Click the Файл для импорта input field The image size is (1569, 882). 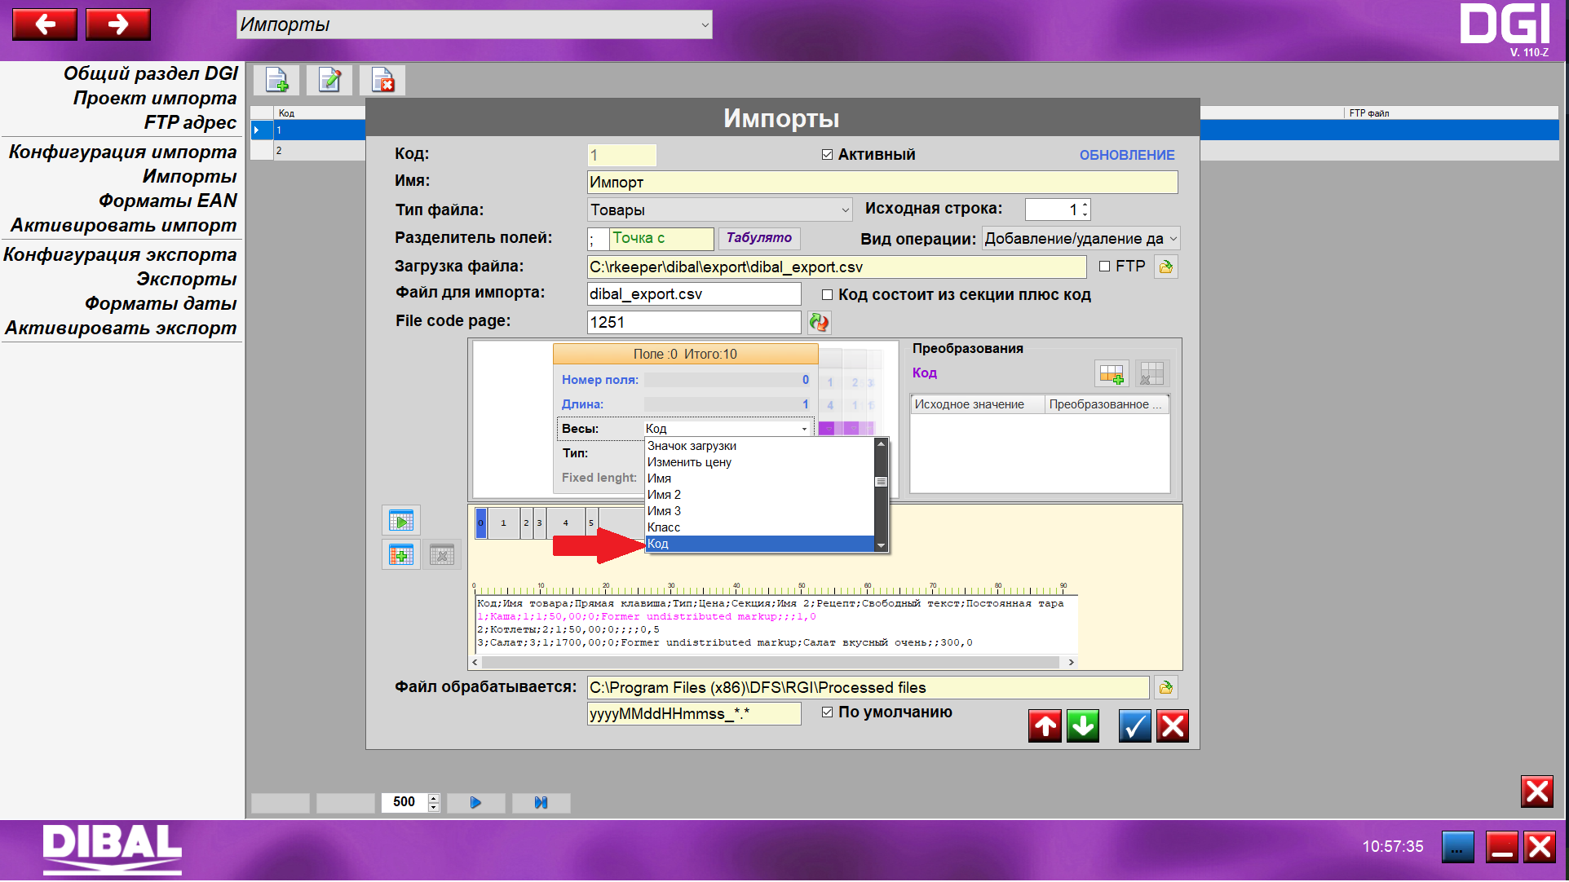[x=693, y=294]
